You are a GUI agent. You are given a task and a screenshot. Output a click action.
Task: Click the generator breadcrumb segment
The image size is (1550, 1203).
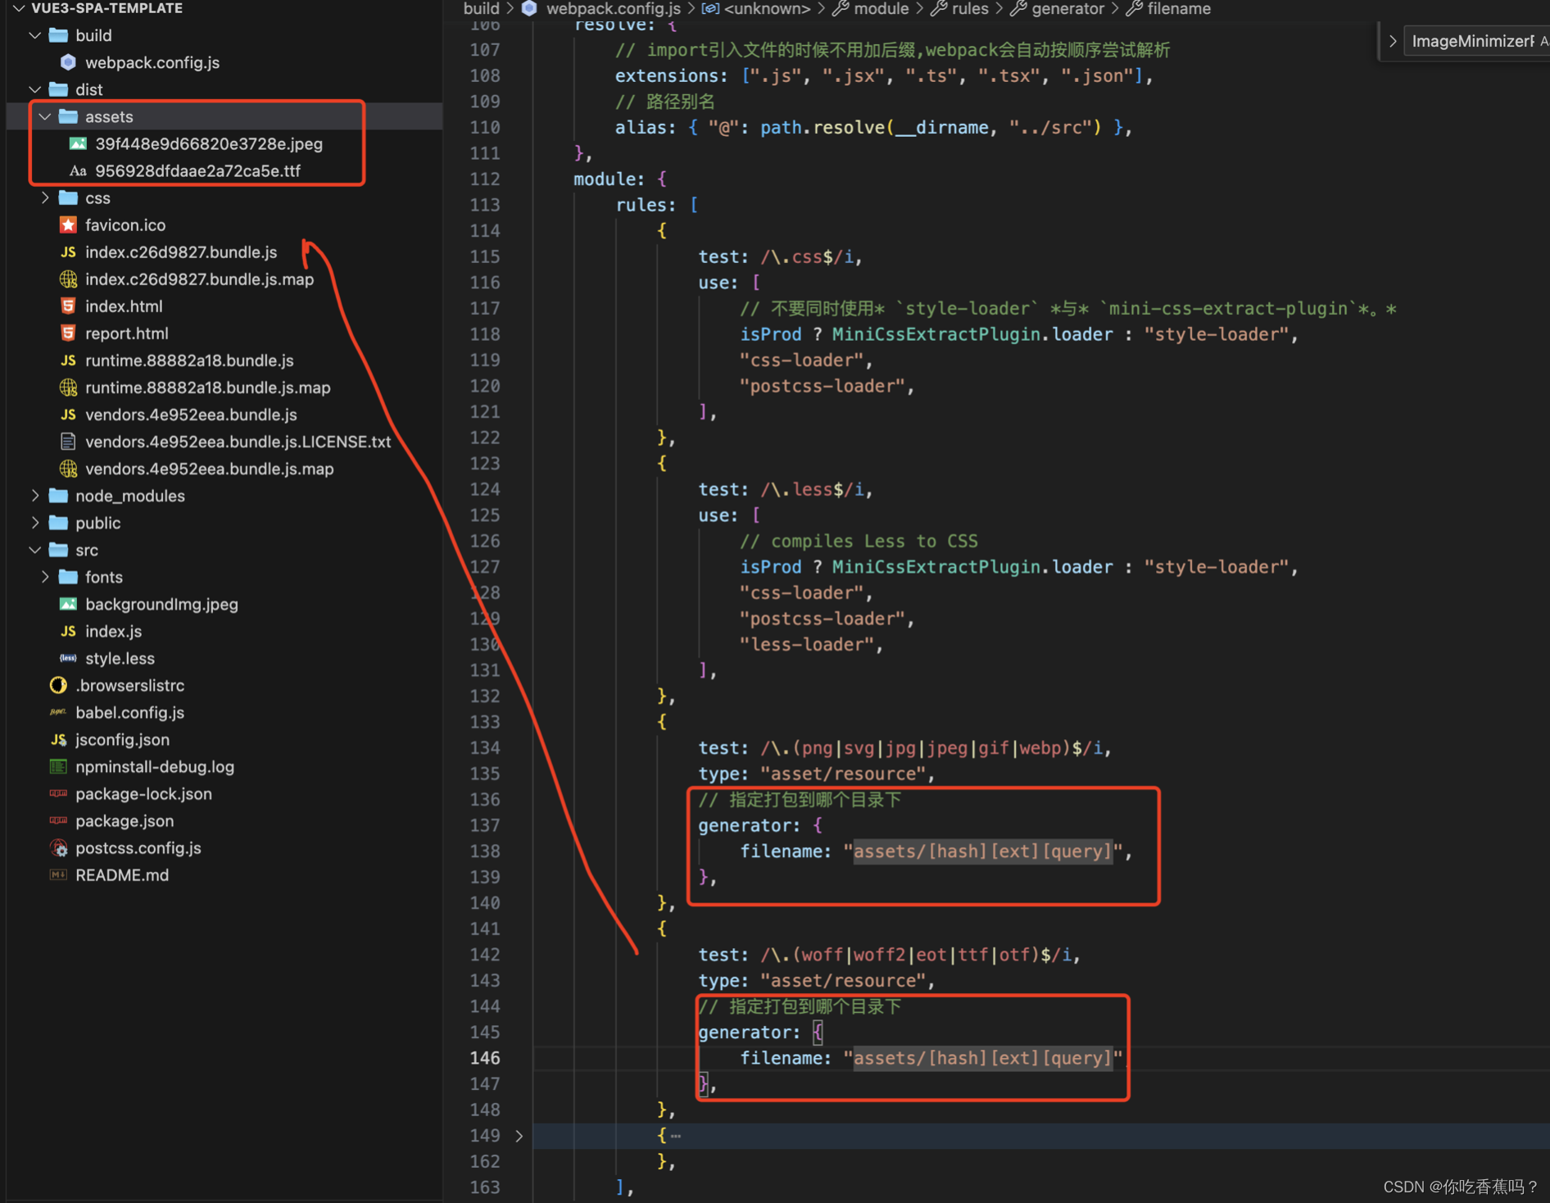[x=1067, y=8]
